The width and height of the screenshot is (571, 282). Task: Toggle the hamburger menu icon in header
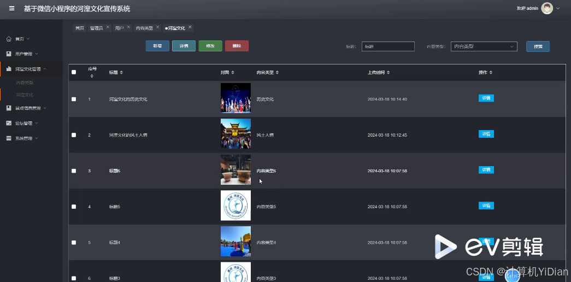(11, 8)
